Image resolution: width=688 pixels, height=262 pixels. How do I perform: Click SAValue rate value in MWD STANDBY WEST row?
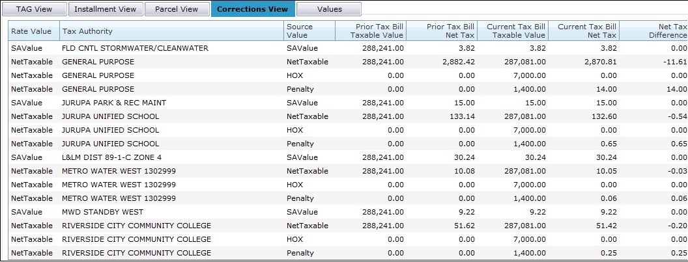[27, 212]
